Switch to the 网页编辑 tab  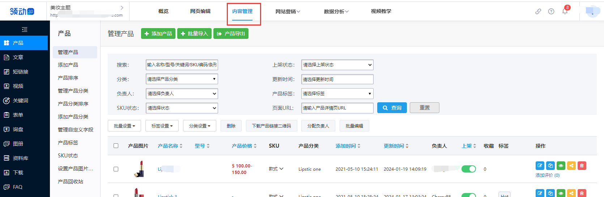(x=200, y=11)
